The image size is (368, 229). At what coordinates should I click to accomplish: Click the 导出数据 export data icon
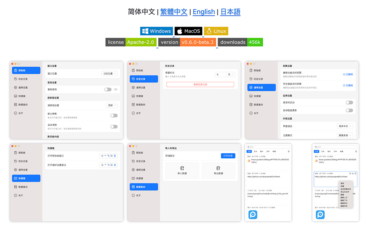(218, 168)
